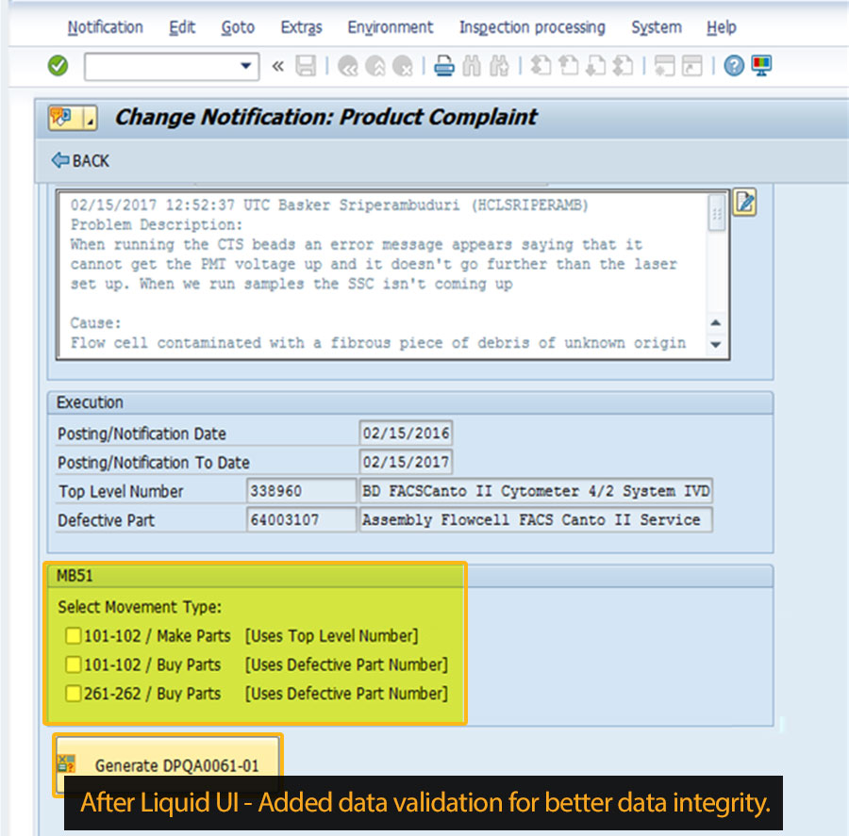This screenshot has height=836, width=849.
Task: Click the green Enter checkmark icon
Action: pyautogui.click(x=58, y=66)
